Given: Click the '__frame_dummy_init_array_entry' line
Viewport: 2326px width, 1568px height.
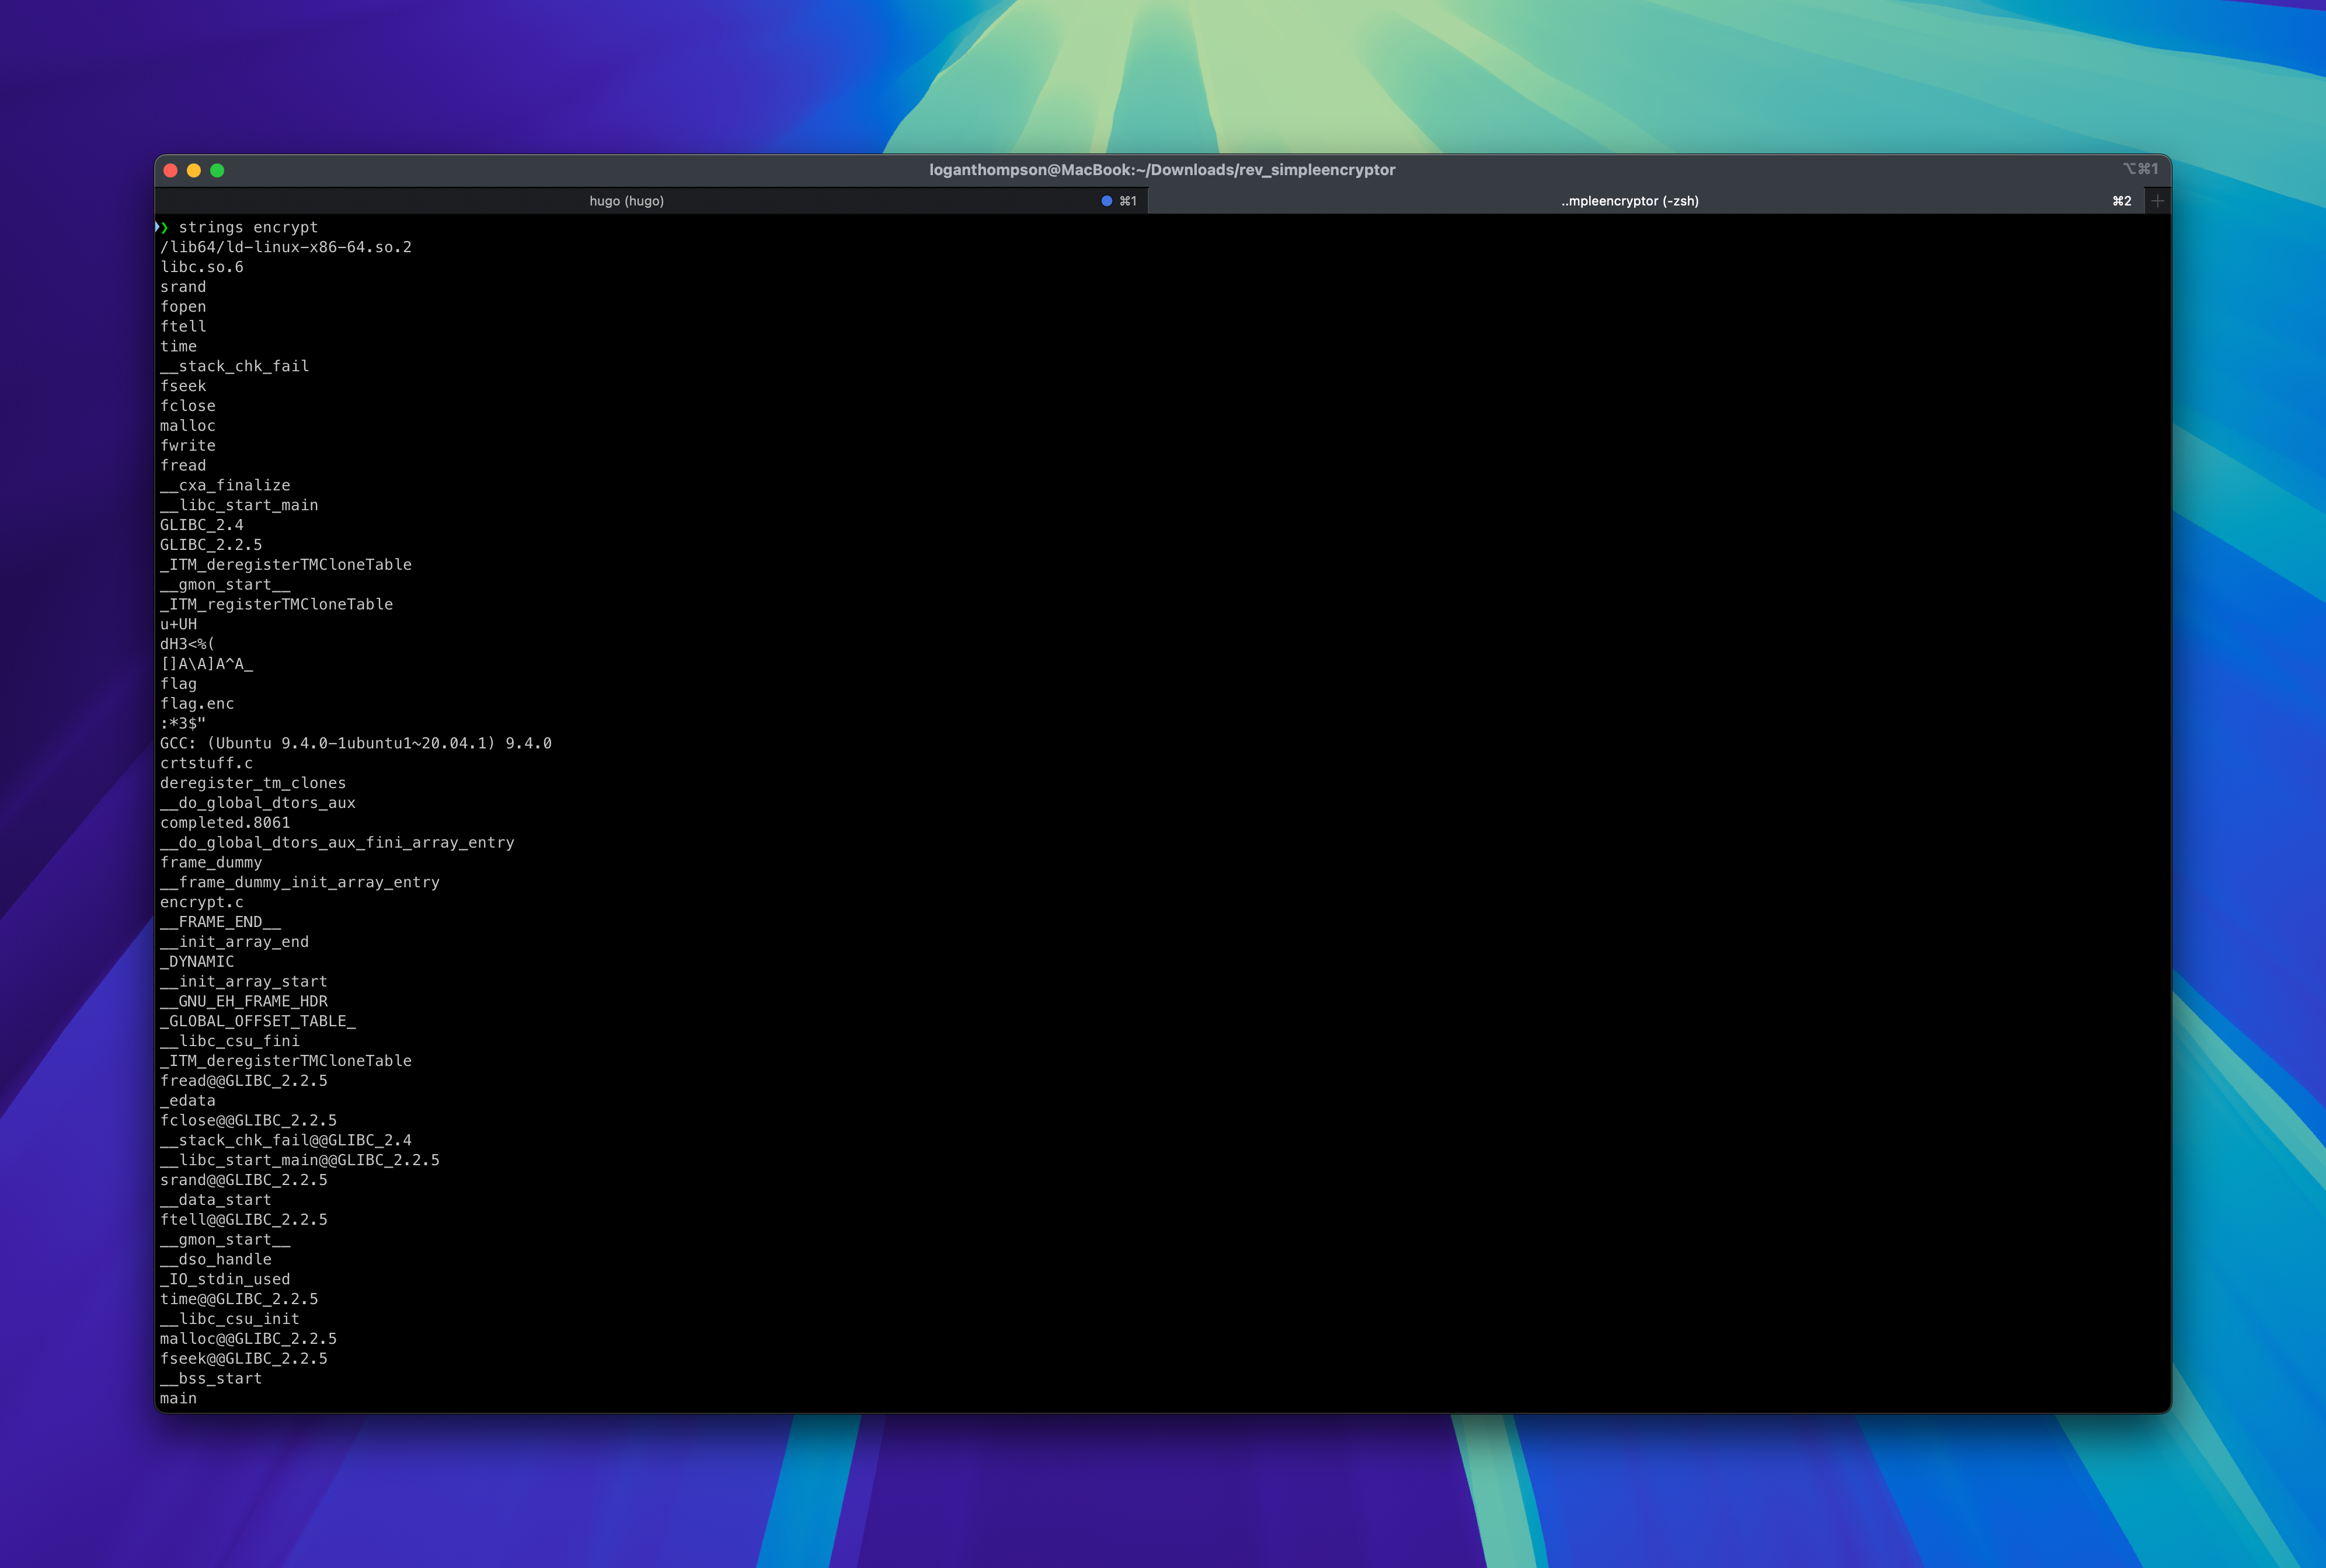Looking at the screenshot, I should [x=300, y=882].
